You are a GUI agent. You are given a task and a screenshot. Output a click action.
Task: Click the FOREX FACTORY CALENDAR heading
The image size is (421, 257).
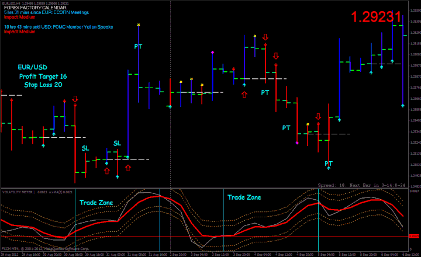pos(35,8)
